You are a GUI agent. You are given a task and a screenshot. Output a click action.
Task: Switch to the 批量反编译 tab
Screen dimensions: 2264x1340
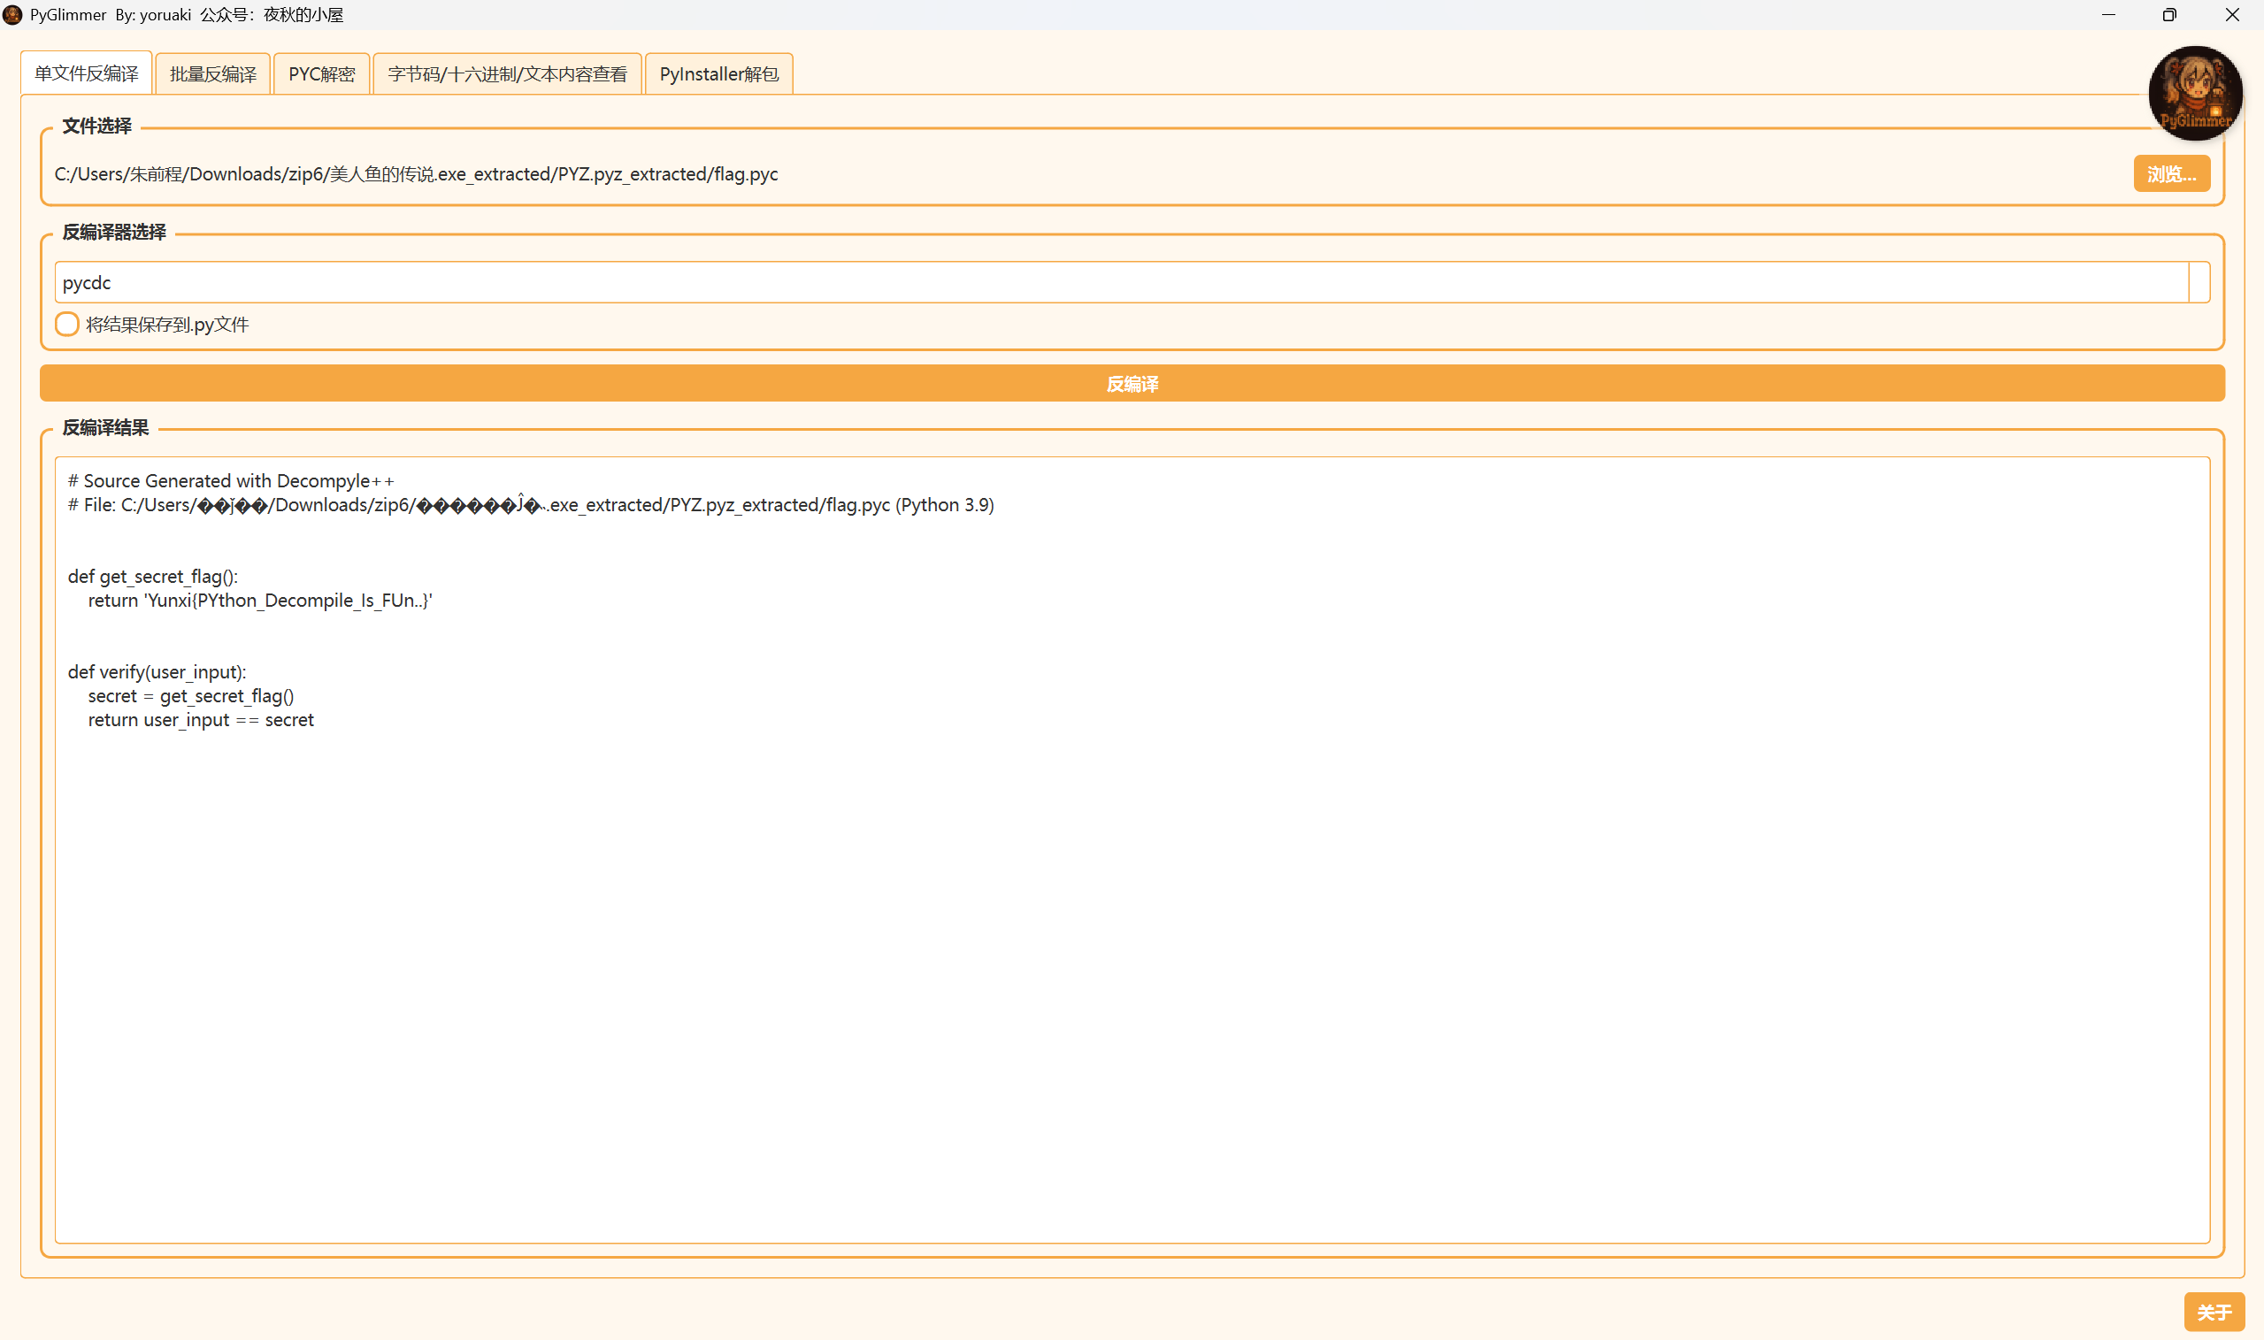coord(213,74)
